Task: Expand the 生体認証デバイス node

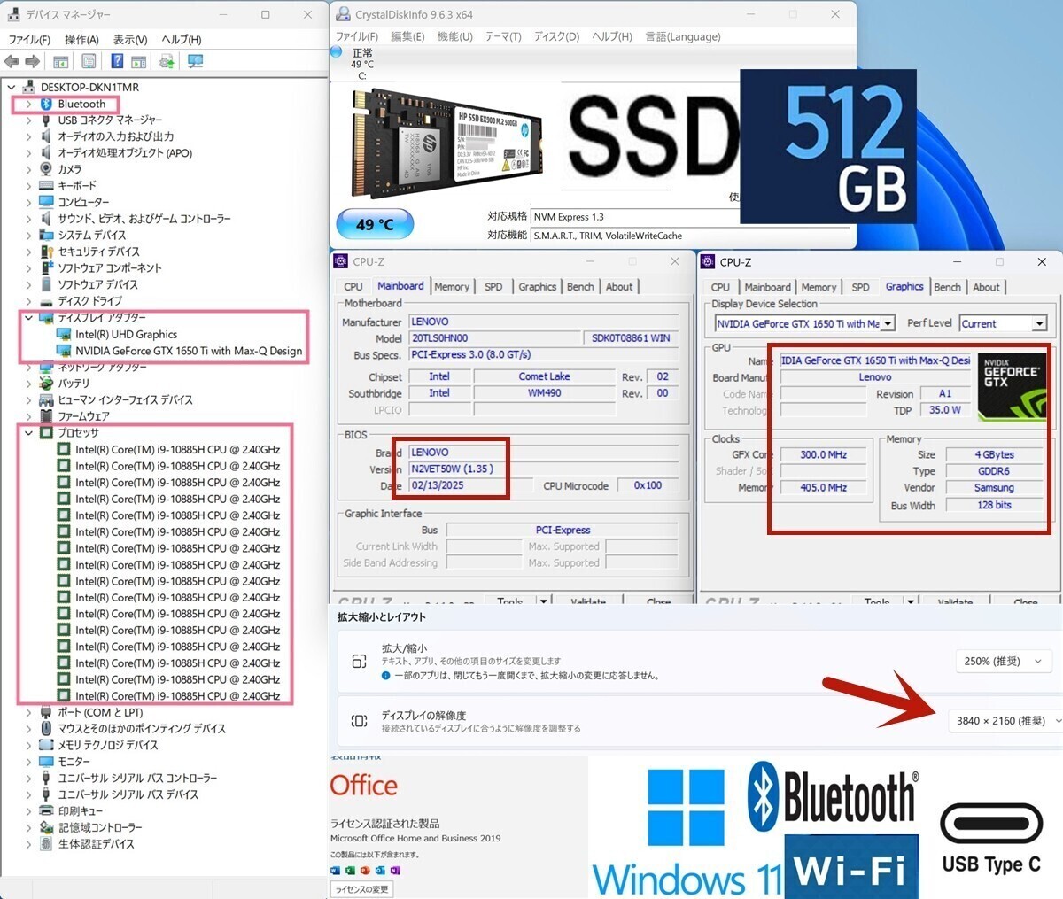Action: 28,844
